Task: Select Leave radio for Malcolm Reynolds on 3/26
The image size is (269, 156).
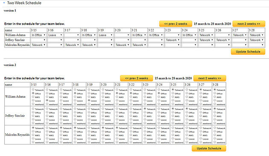Action: tap(187, 139)
